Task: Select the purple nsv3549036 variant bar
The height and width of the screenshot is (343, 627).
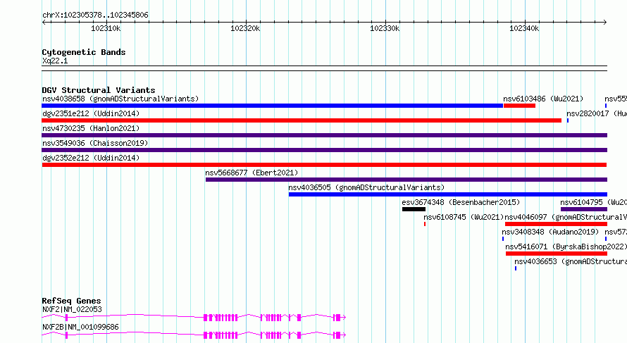Action: [x=324, y=150]
